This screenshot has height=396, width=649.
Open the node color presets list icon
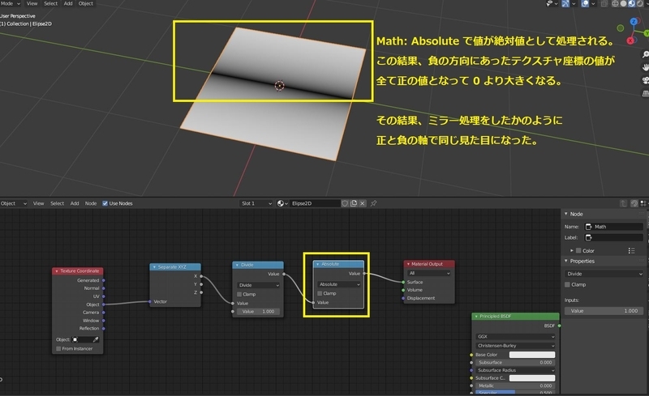click(631, 250)
